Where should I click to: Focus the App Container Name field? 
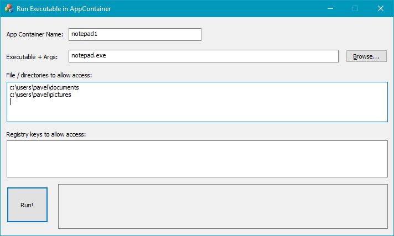tap(135, 34)
